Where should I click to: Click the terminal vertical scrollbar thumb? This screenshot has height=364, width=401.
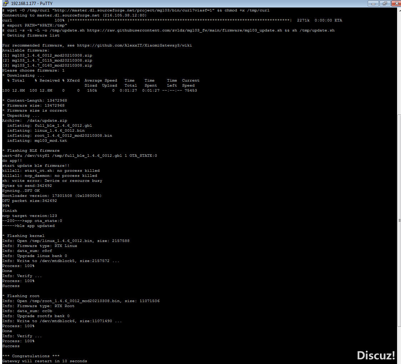[399, 220]
